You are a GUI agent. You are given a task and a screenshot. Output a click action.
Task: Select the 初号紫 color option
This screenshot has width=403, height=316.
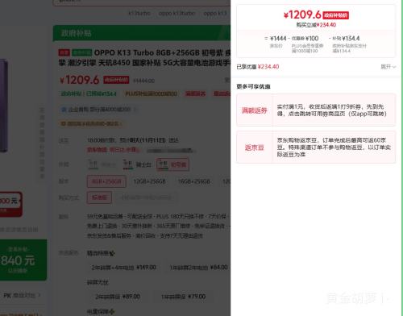[172, 164]
